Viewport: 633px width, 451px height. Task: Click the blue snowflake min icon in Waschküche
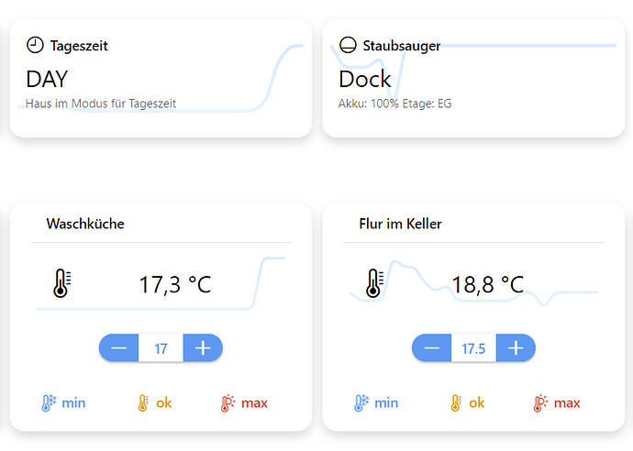click(x=49, y=402)
